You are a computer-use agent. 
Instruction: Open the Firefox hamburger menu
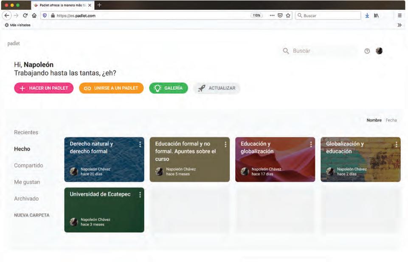pyautogui.click(x=400, y=15)
